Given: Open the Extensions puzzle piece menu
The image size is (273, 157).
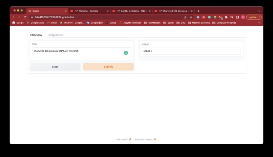Looking at the screenshot, I should coord(226,17).
